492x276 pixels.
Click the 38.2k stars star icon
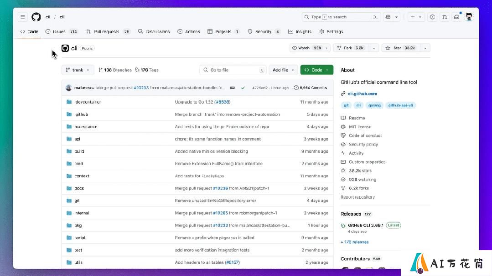tap(343, 171)
